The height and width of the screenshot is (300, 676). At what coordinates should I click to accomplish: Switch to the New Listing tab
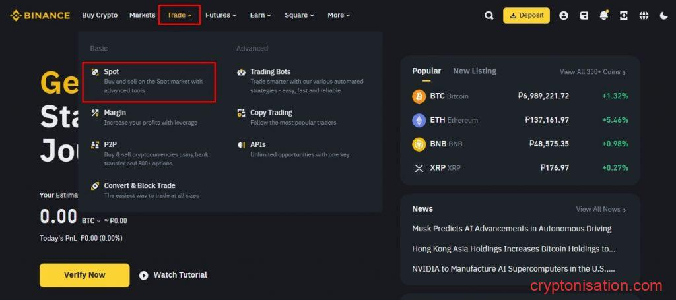pyautogui.click(x=474, y=71)
